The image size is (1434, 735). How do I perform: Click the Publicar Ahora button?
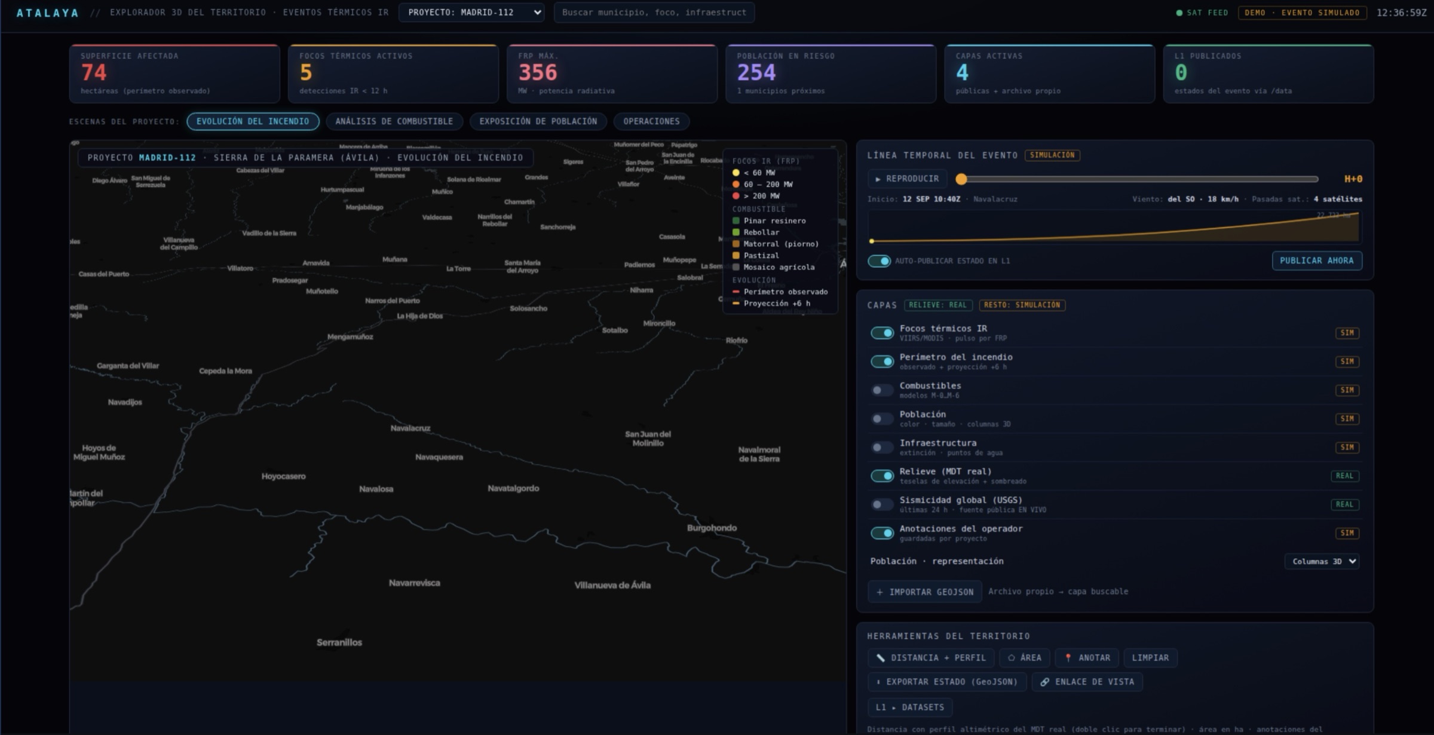point(1317,261)
